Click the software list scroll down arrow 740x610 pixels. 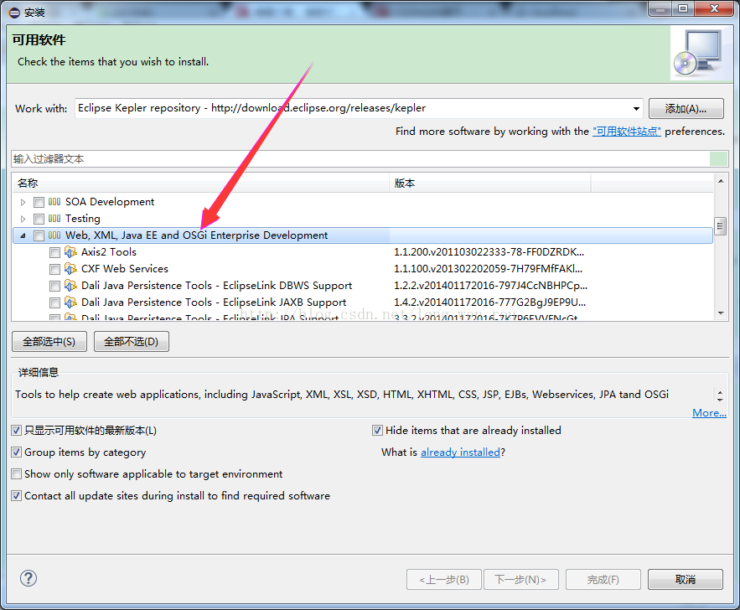click(721, 313)
